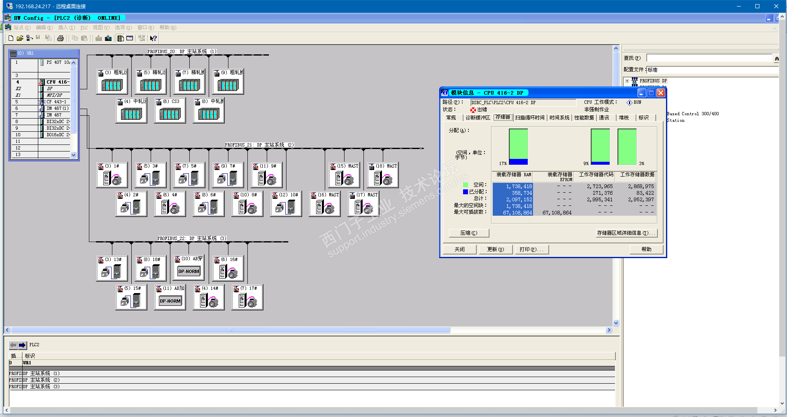Click the Open folder toolbar icon
This screenshot has width=787, height=417.
click(x=20, y=38)
